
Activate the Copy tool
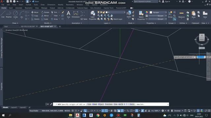(35, 16)
